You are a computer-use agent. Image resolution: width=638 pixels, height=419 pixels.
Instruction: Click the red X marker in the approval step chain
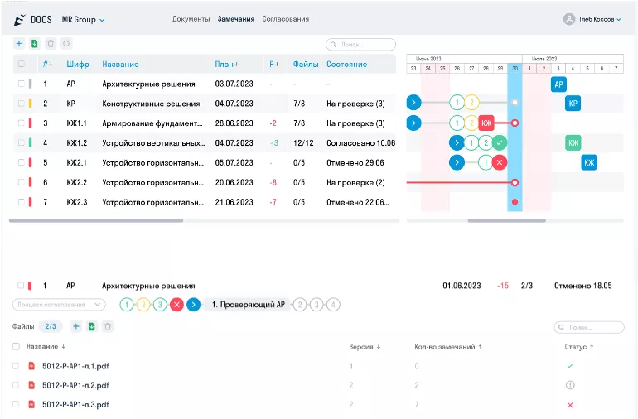(176, 305)
